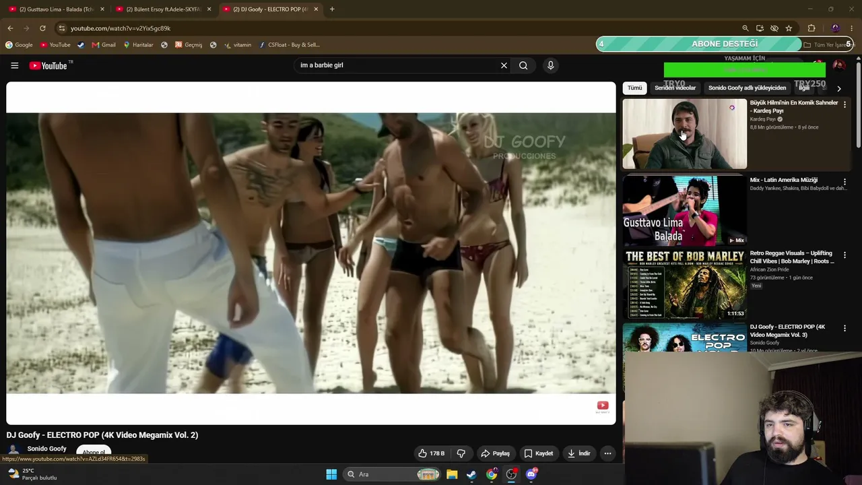This screenshot has height=485, width=862.
Task: Select Seriden videolar filter chip
Action: [x=675, y=88]
